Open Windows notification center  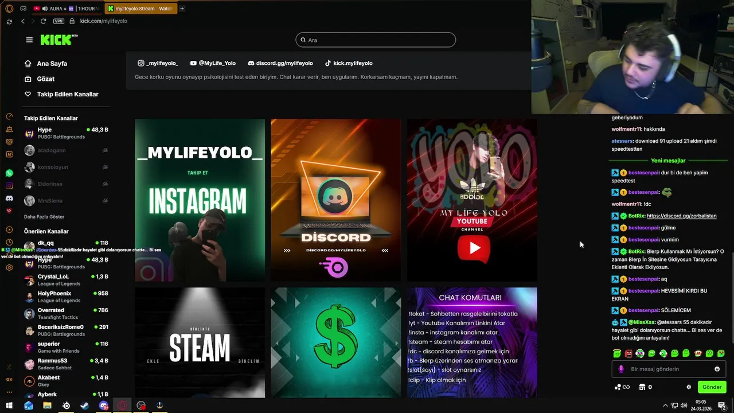click(x=722, y=406)
